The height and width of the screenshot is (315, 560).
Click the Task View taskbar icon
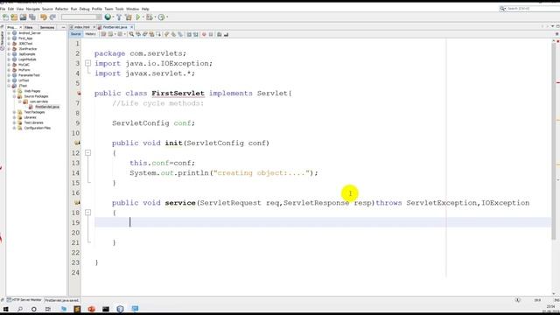click(x=48, y=309)
